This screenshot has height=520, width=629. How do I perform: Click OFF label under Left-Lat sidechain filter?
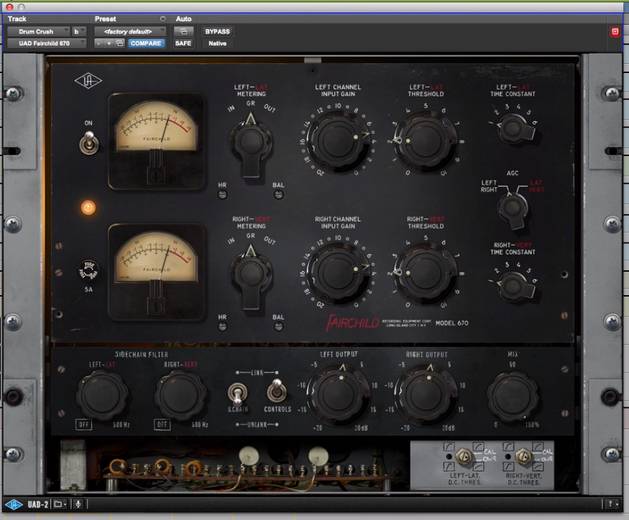point(84,424)
